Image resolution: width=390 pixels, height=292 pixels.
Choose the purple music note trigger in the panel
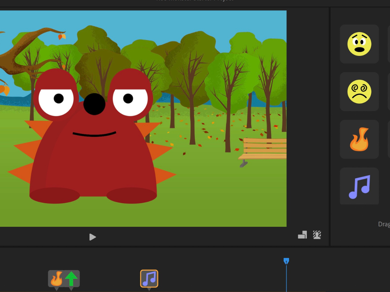(x=359, y=187)
